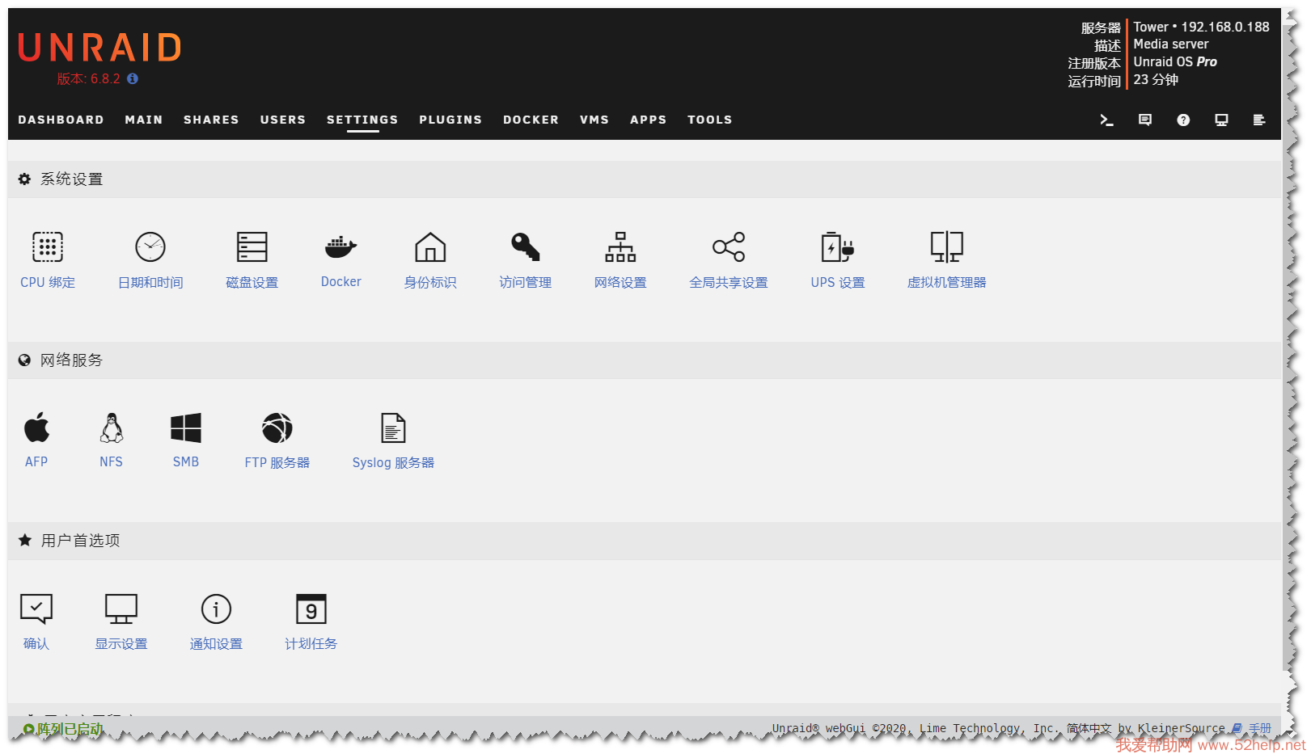Open 确认 confirmations icon

point(36,609)
